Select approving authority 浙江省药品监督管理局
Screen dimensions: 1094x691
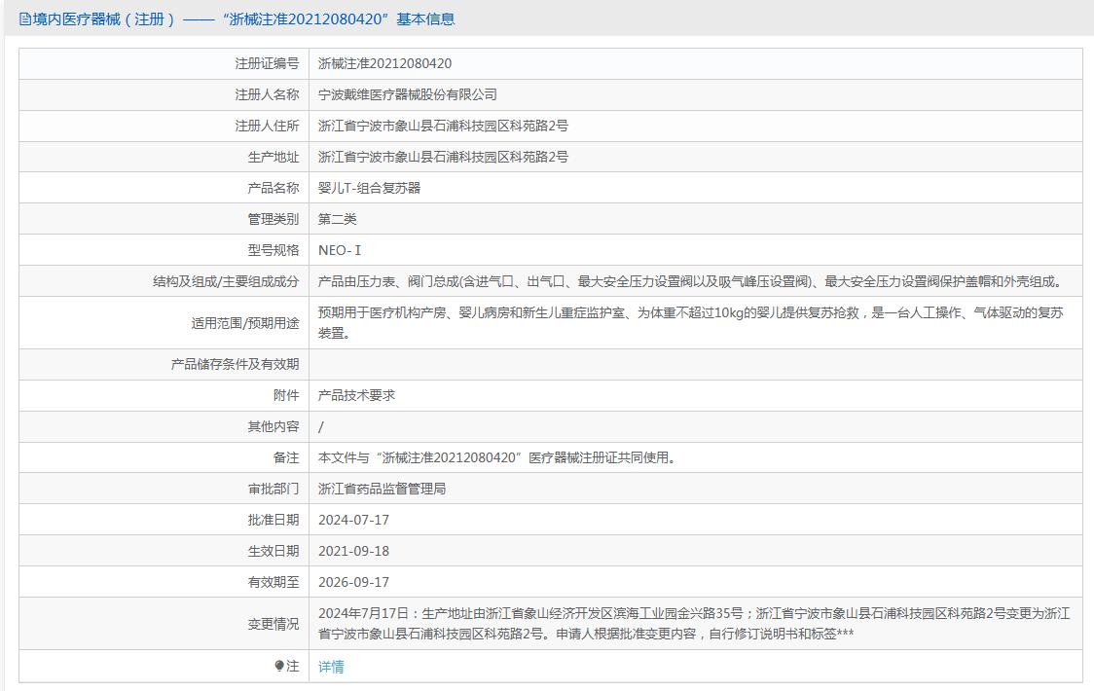(x=383, y=489)
